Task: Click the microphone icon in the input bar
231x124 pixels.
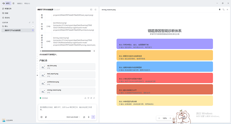Action: click(89, 117)
